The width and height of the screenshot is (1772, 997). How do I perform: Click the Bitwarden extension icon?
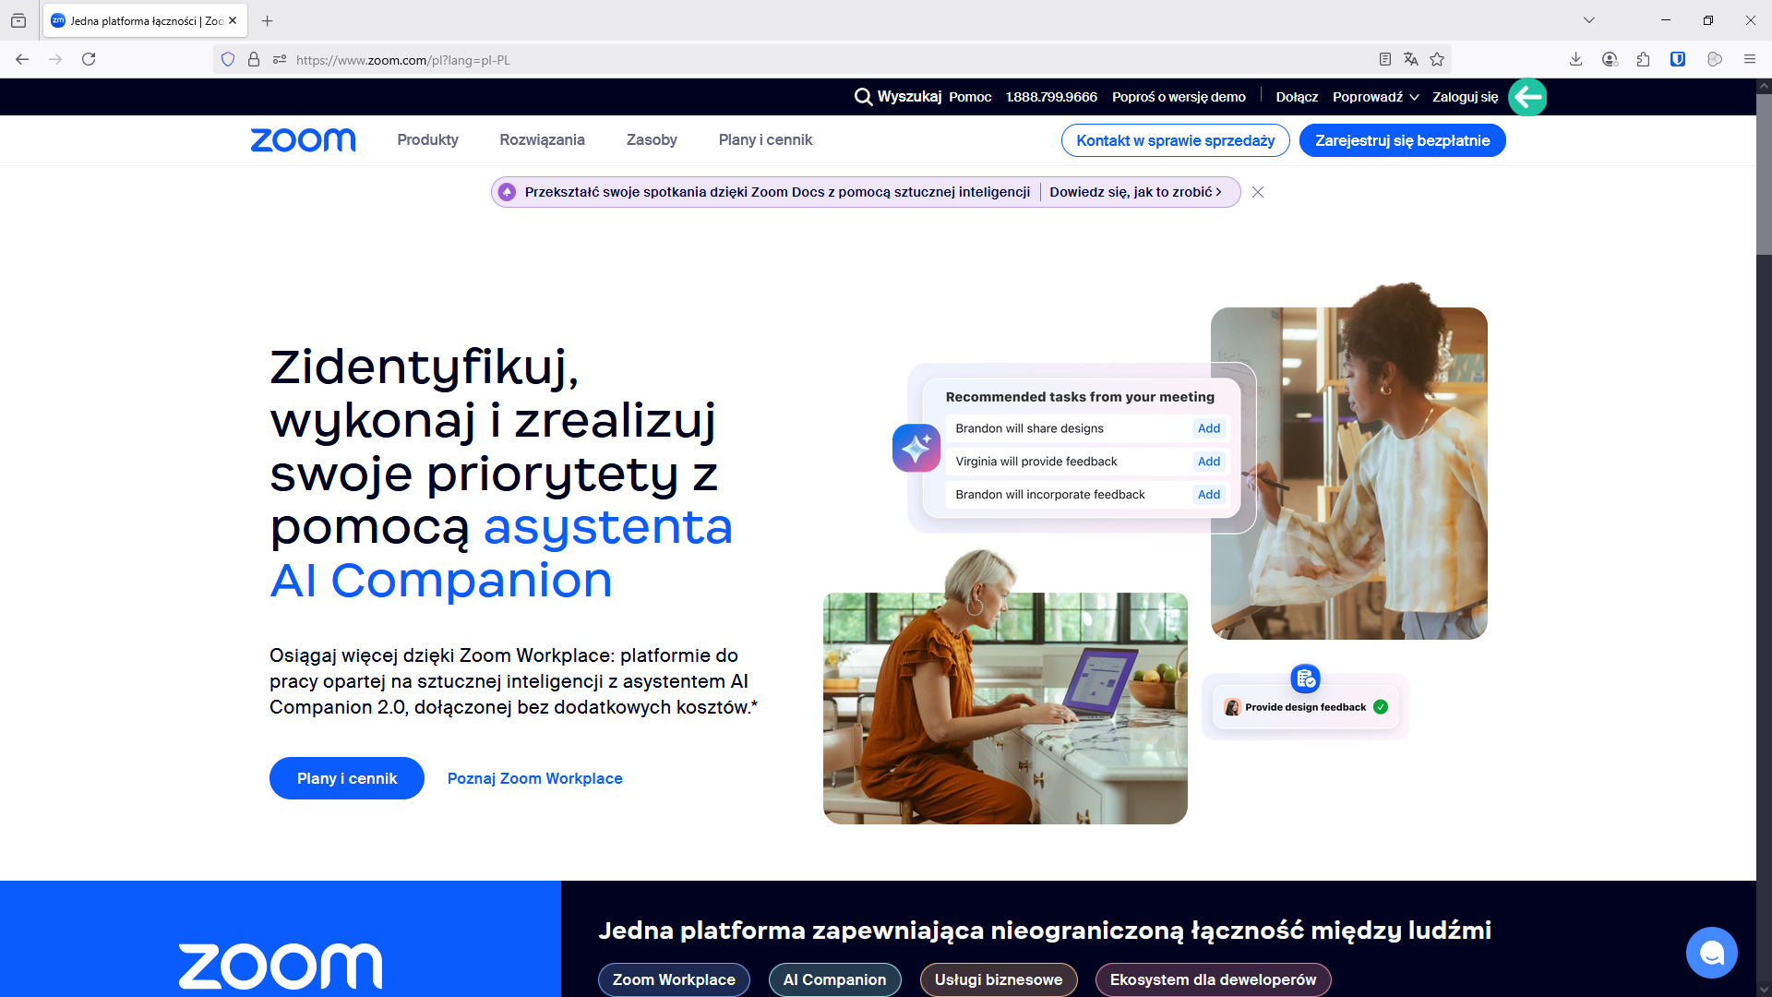1678,59
